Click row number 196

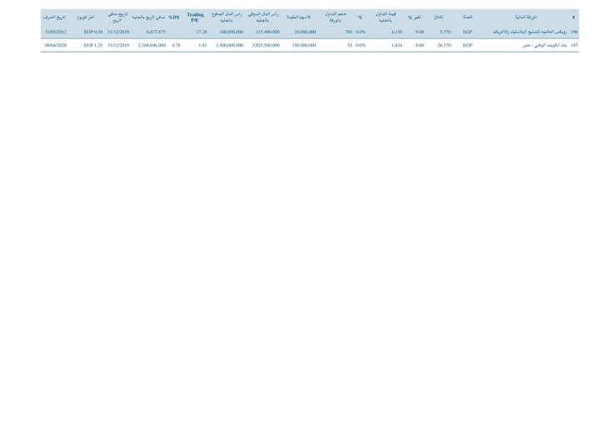(x=574, y=32)
